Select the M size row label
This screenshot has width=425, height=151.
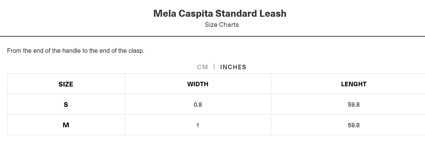pyautogui.click(x=66, y=125)
